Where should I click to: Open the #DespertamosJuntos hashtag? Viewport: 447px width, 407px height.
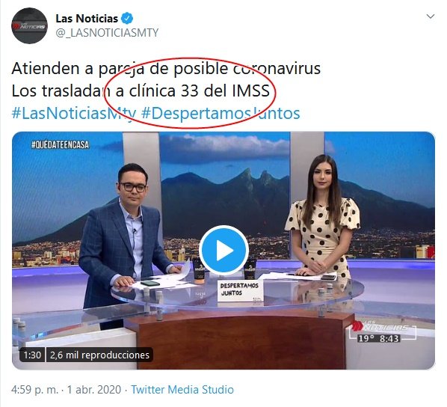[x=221, y=113]
